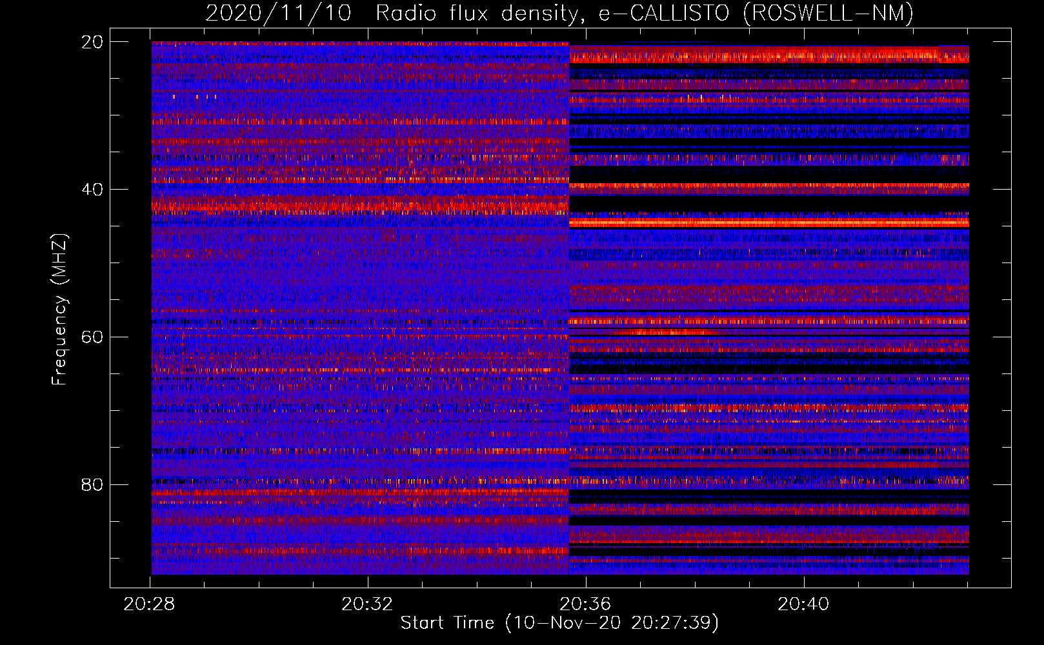Click the '20' frequency tick label
1044x645 pixels.
pyautogui.click(x=92, y=42)
